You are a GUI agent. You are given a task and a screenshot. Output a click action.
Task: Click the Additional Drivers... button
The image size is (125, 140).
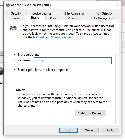point(90,113)
